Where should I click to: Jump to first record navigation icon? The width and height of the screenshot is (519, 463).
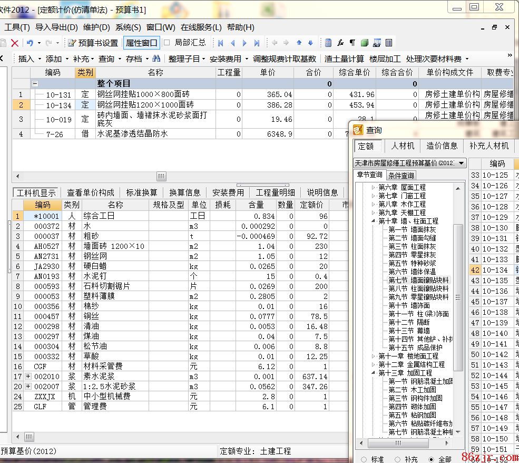tap(221, 43)
